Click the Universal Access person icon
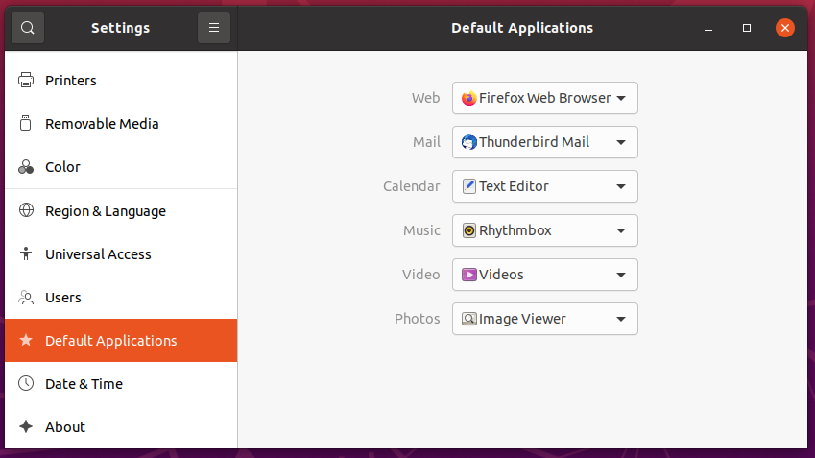 point(26,253)
